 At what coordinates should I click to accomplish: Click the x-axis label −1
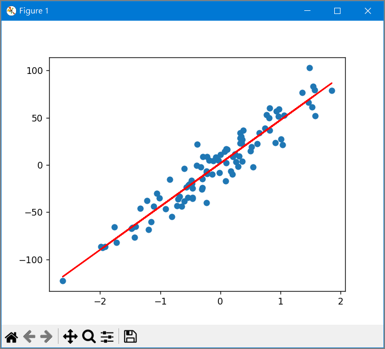tap(160, 301)
